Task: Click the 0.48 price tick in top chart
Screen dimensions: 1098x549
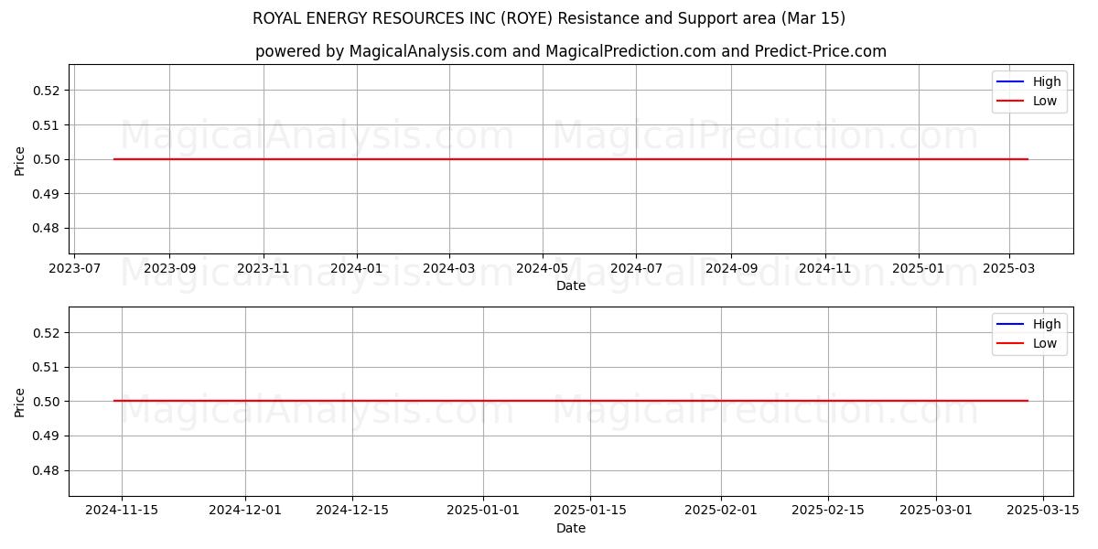Action: pos(47,229)
